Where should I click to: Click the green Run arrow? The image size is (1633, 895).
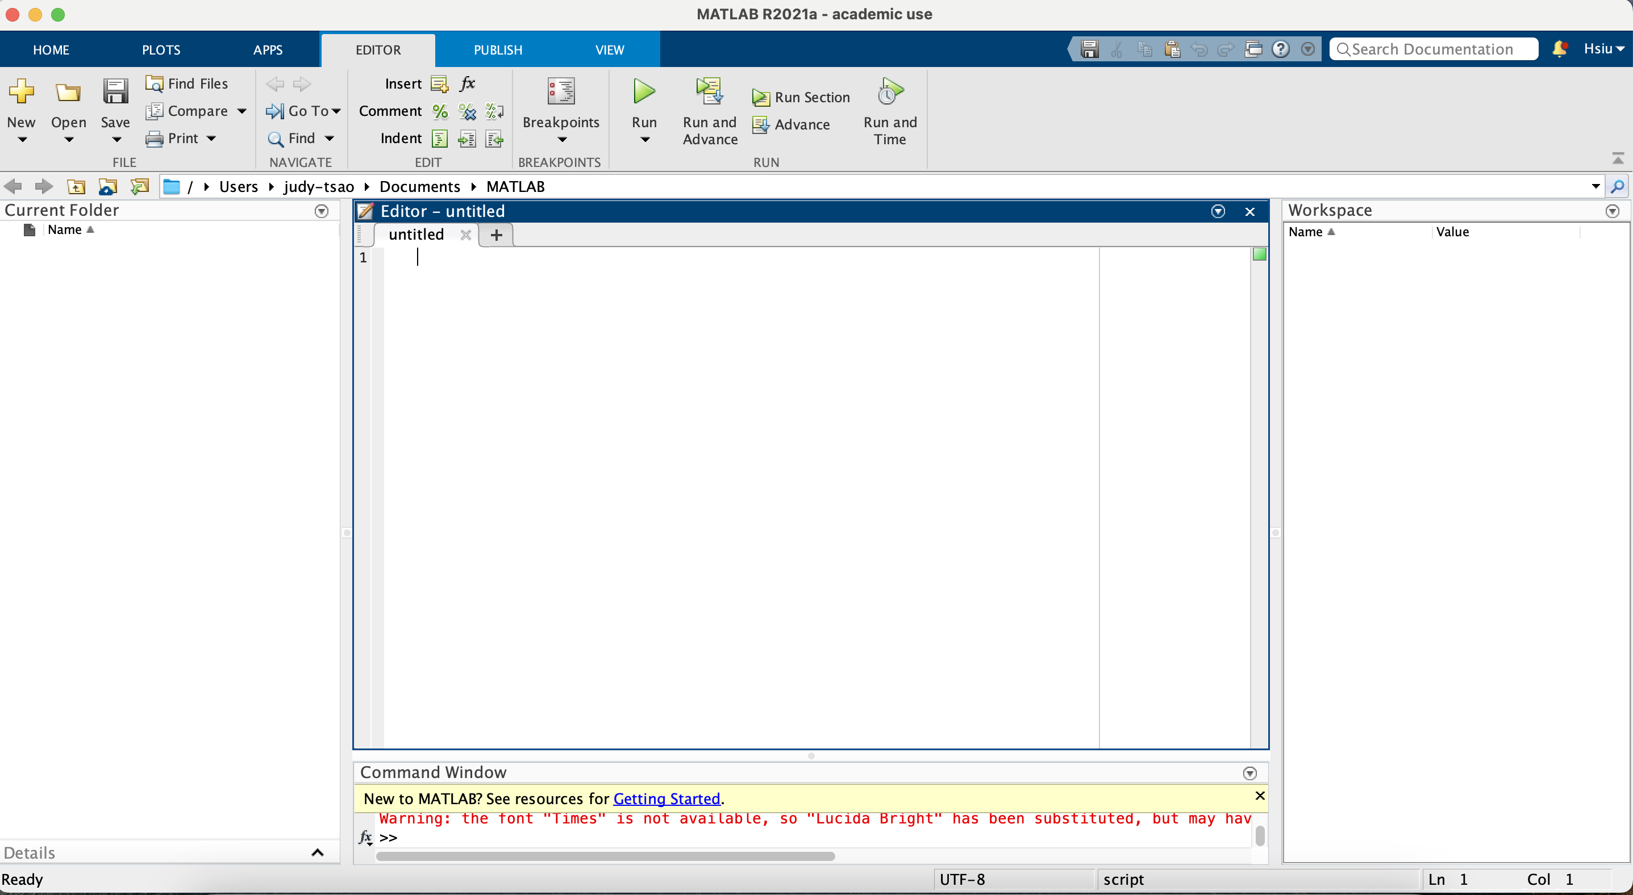pos(644,92)
